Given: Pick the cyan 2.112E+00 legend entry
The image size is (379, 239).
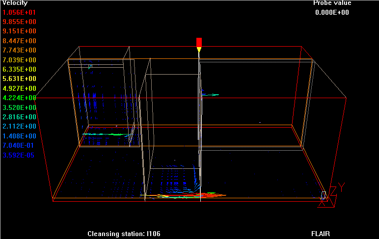Looking at the screenshot, I should [x=19, y=126].
